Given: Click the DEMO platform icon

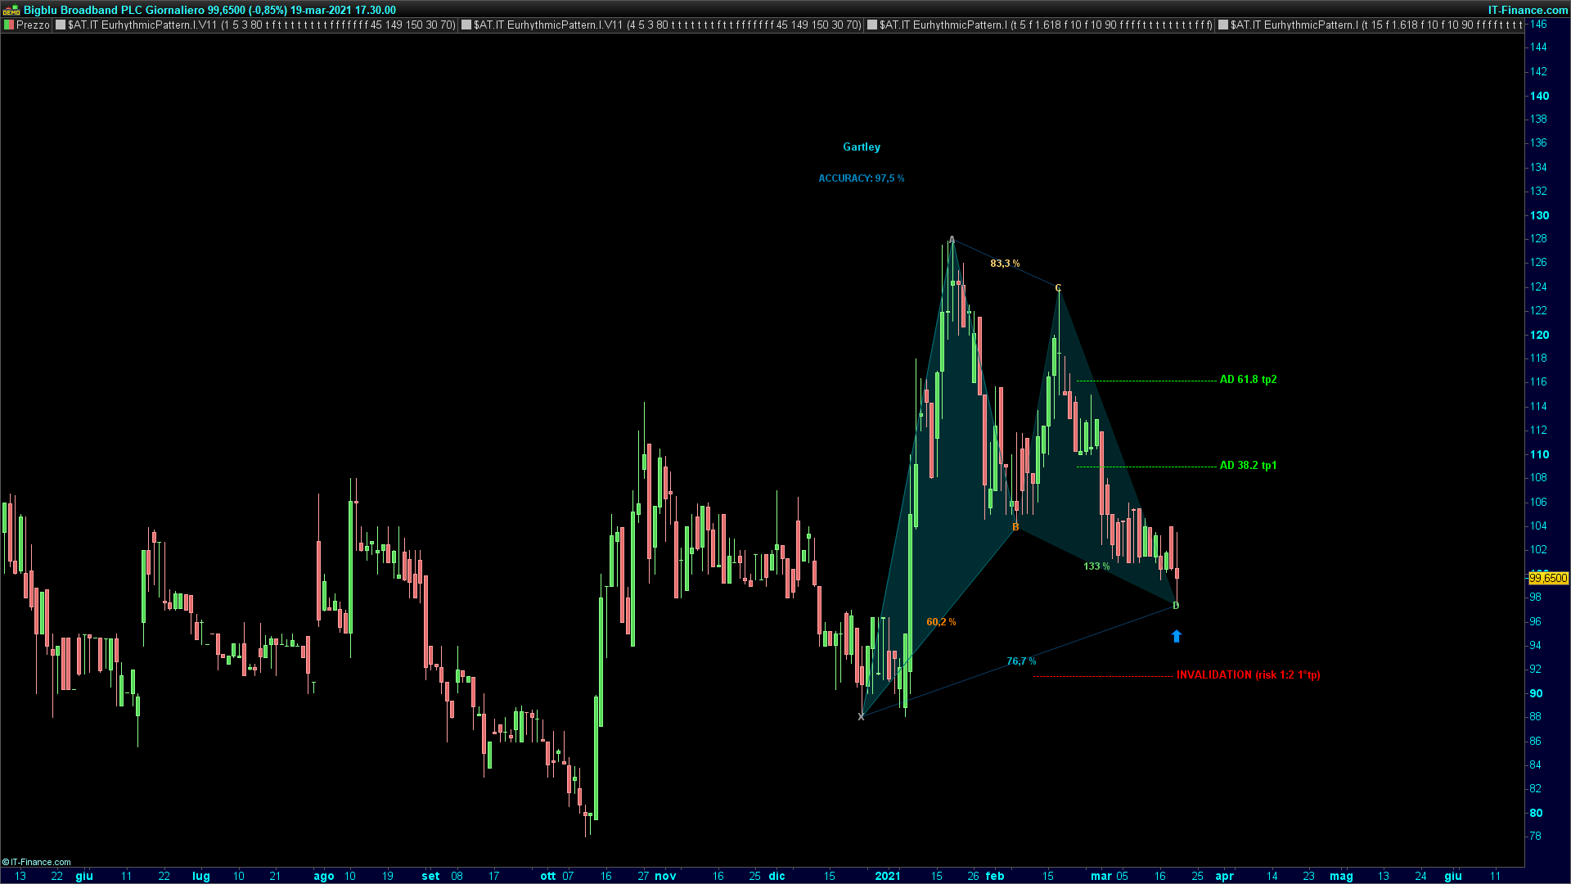Looking at the screenshot, I should 11,11.
